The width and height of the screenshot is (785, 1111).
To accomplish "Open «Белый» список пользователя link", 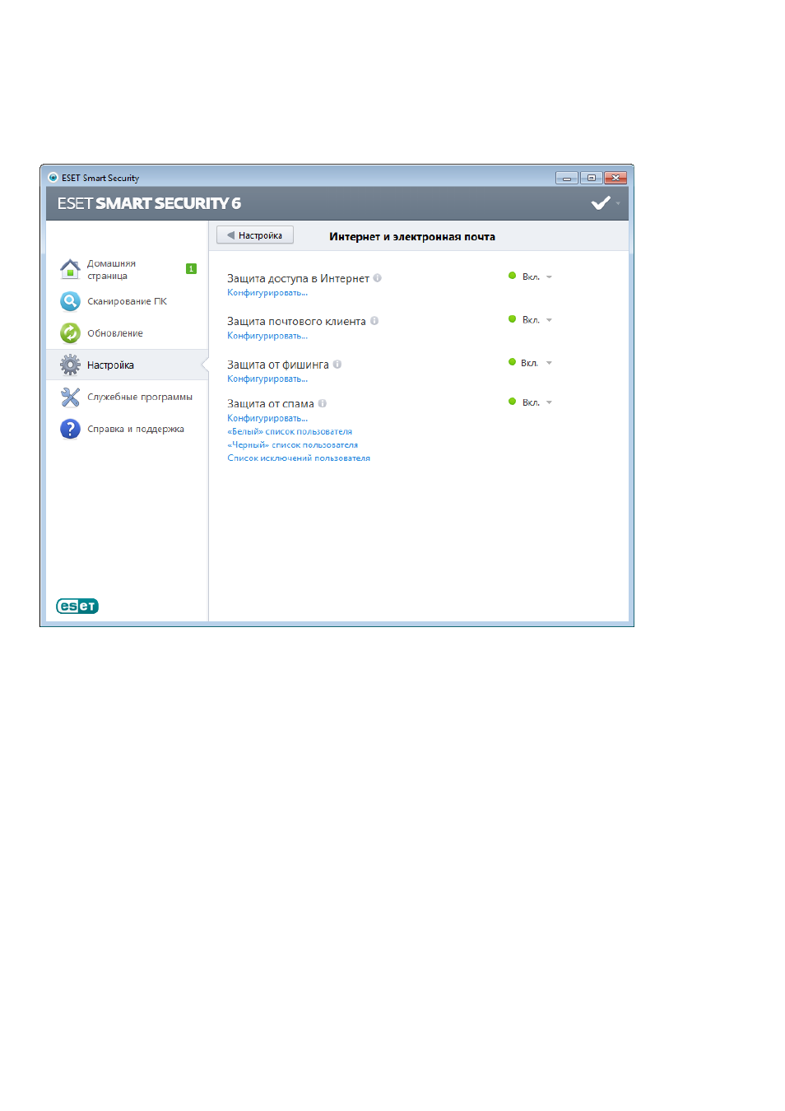I will (x=290, y=431).
